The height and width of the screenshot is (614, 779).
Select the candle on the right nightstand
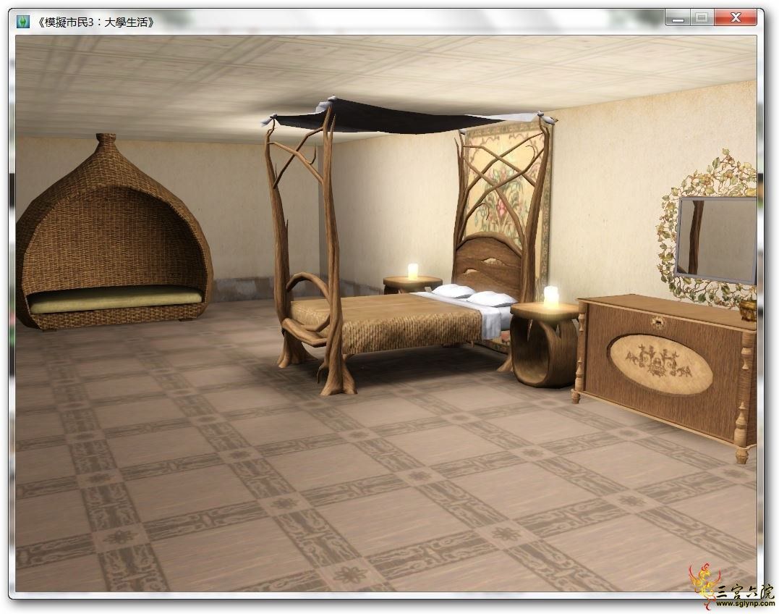[x=551, y=297]
